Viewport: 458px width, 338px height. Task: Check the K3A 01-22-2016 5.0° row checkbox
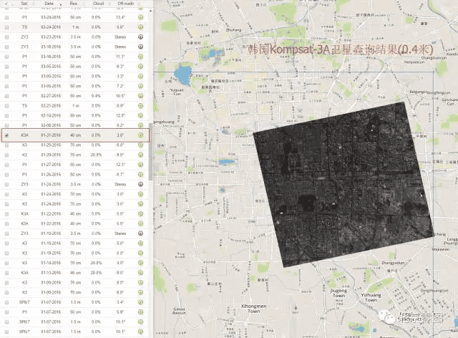point(6,213)
